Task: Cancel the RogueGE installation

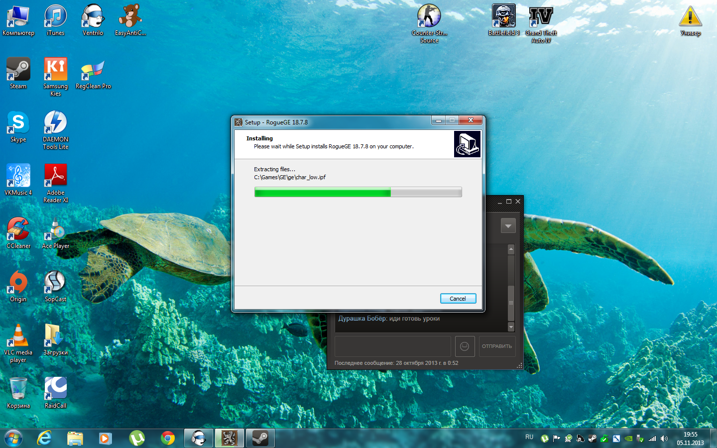Action: (x=458, y=299)
